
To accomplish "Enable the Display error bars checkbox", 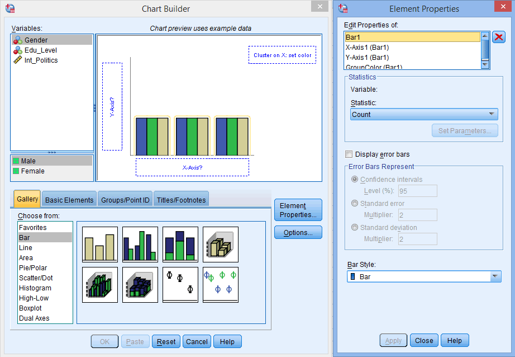I will tap(349, 154).
